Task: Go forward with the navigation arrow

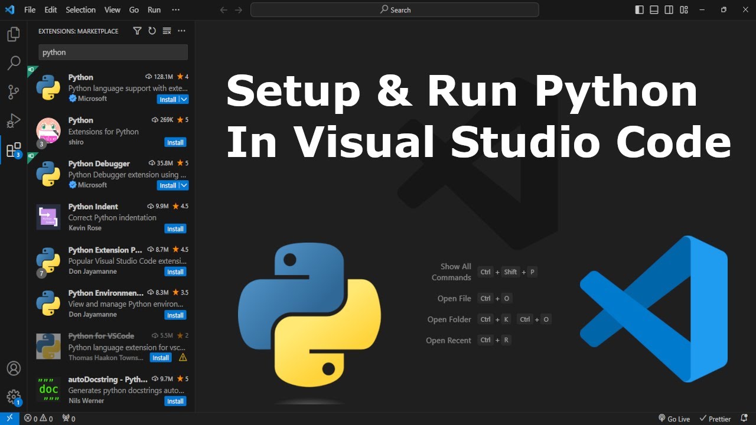Action: pos(239,10)
